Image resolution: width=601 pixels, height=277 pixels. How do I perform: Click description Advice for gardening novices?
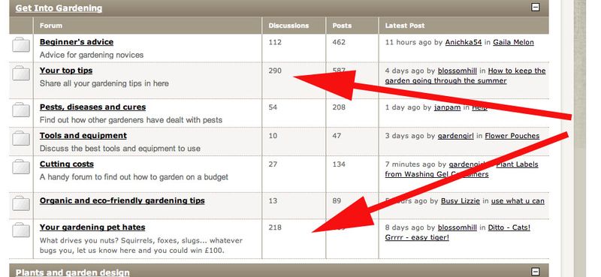[92, 55]
